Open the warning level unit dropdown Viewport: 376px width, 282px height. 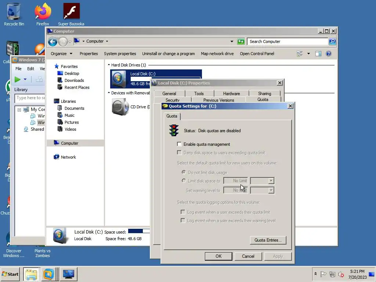point(271,190)
